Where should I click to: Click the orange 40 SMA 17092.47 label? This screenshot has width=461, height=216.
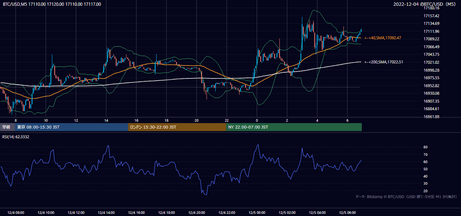383,38
